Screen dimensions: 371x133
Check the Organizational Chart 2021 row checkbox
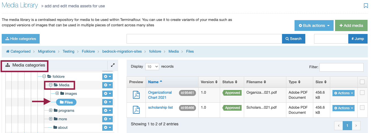[x=362, y=93]
